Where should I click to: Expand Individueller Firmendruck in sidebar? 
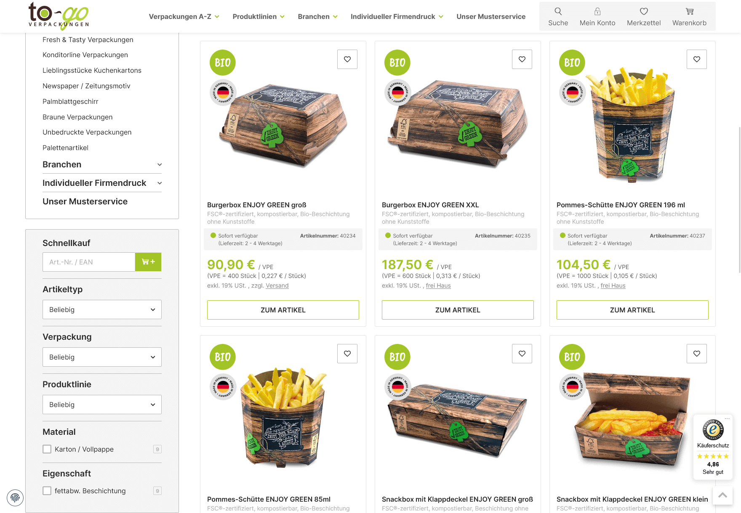(x=102, y=183)
